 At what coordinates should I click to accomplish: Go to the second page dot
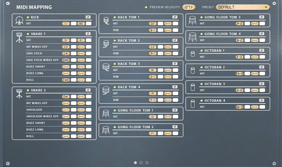tap(141, 163)
